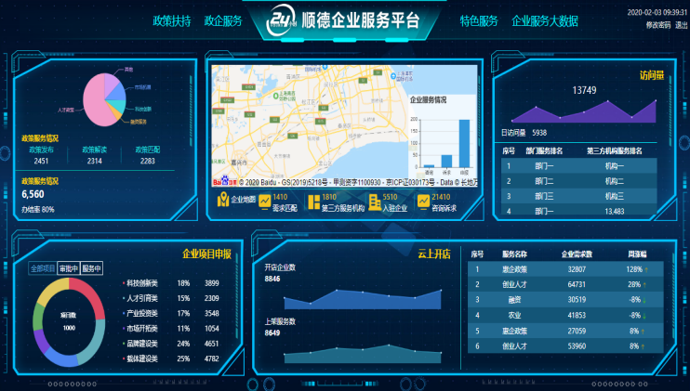
Task: Click the tallest bar in 企业服务情况 chart
Action: coord(464,144)
